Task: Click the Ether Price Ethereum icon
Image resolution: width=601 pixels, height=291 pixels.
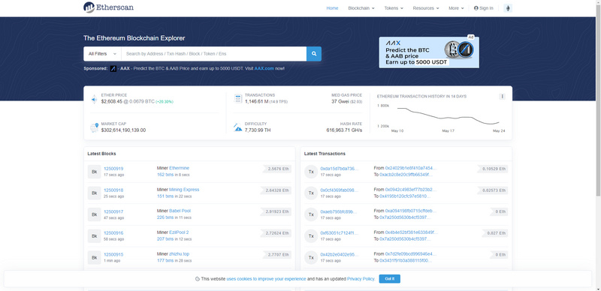Action: 95,100
